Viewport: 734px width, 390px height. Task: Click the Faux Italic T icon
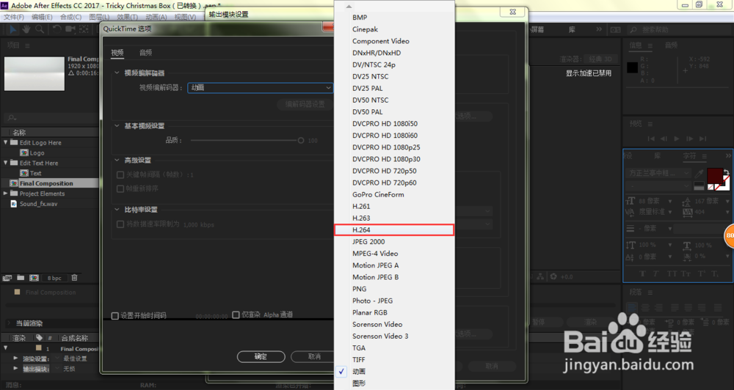pyautogui.click(x=656, y=273)
